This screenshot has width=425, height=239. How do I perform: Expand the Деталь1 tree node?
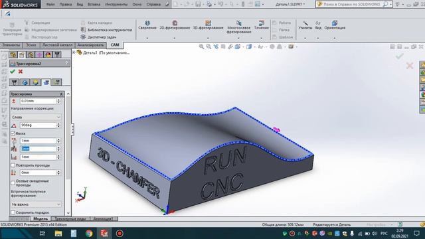pyautogui.click(x=74, y=52)
